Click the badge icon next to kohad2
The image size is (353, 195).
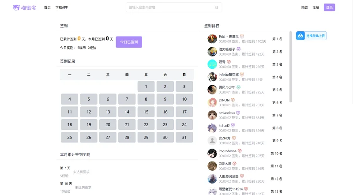pyautogui.click(x=233, y=125)
